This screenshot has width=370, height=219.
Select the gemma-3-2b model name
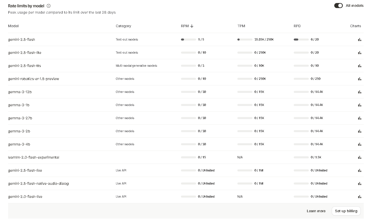pos(19,131)
